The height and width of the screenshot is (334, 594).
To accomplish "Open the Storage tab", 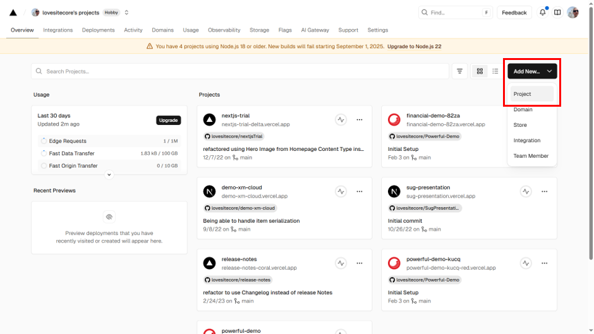I will [x=260, y=30].
